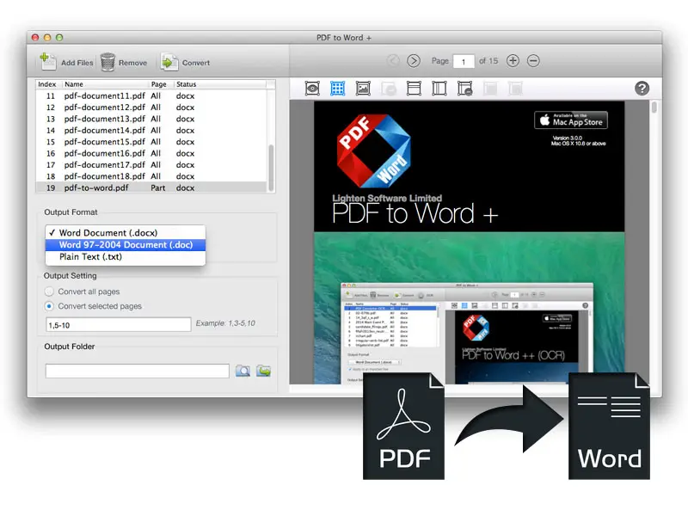Click the Page number field showing 1

click(464, 61)
